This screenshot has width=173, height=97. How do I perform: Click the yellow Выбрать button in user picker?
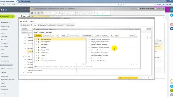coord(38,36)
